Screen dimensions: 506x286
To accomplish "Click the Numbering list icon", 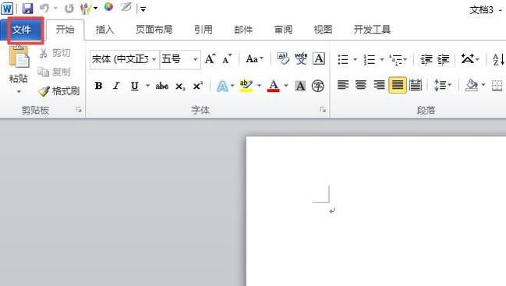I will point(370,59).
